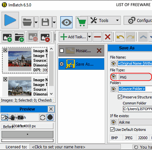
Task: Click the Save As panel header
Action: click(130, 48)
